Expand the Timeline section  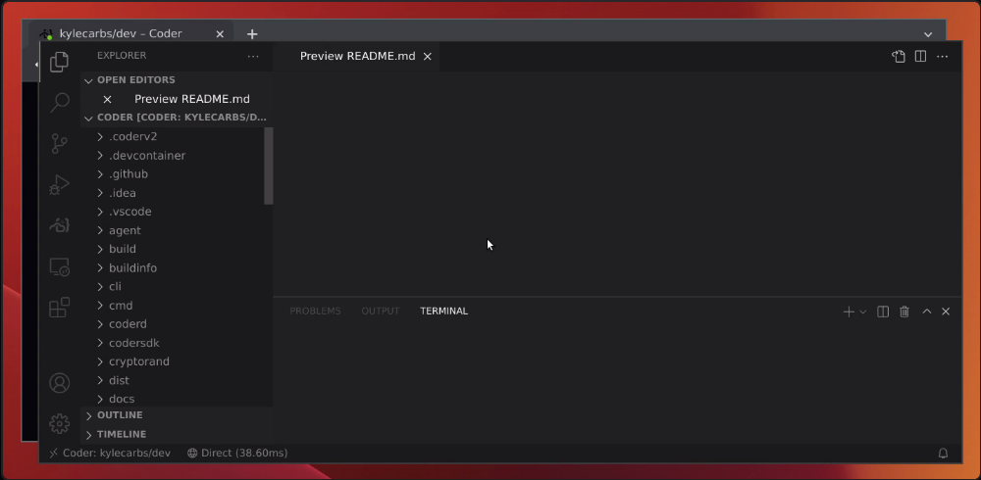[x=177, y=434]
